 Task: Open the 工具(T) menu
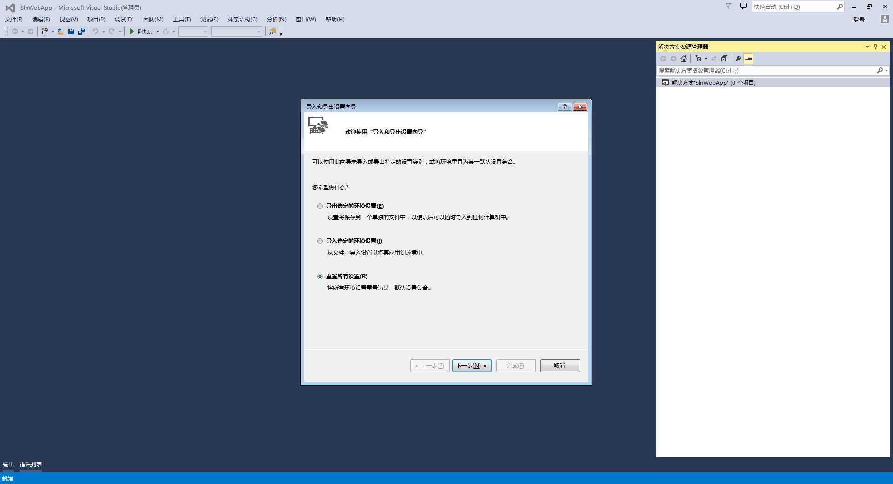coord(182,19)
